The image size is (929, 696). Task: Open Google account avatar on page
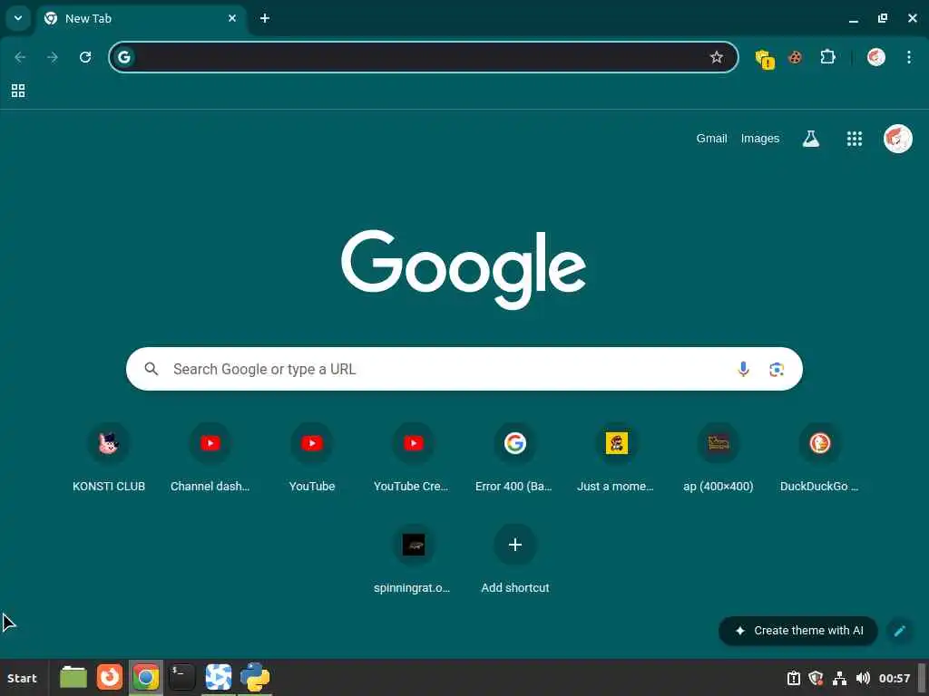pos(898,139)
